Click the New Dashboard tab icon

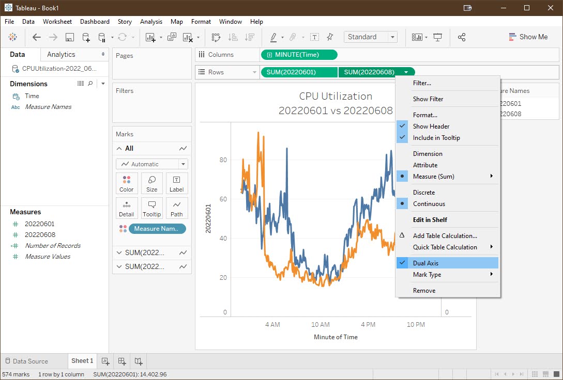click(x=121, y=361)
